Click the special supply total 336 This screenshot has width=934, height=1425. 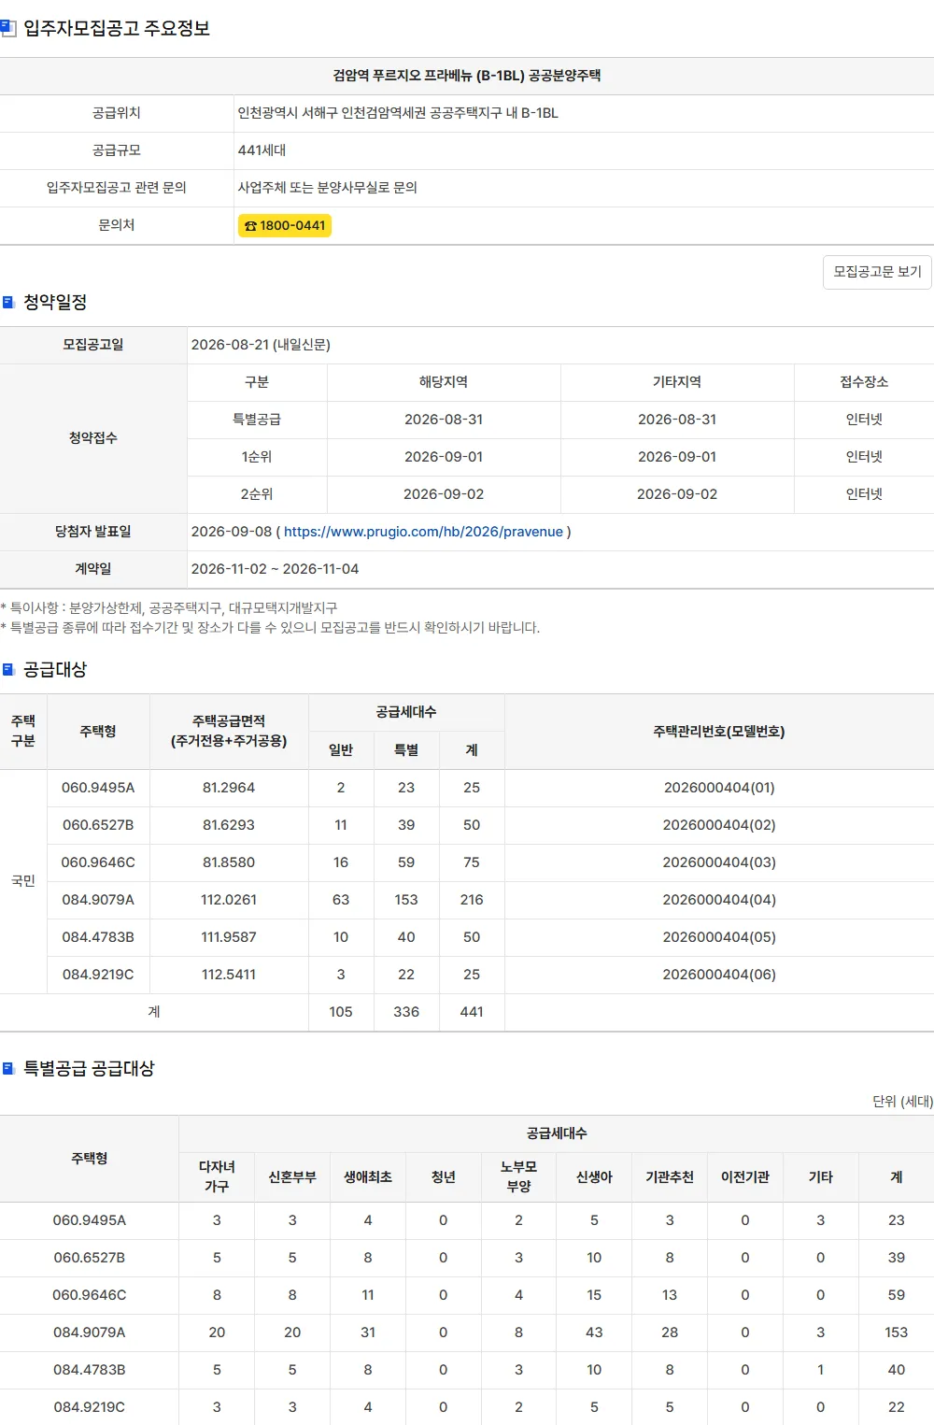tap(406, 1012)
